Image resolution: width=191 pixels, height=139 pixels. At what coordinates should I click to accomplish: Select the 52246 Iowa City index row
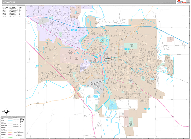pyautogui.click(x=13, y=16)
